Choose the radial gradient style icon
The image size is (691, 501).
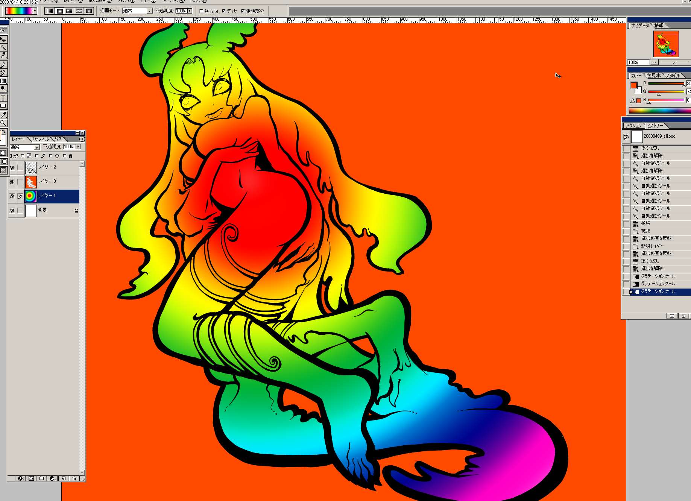click(59, 11)
